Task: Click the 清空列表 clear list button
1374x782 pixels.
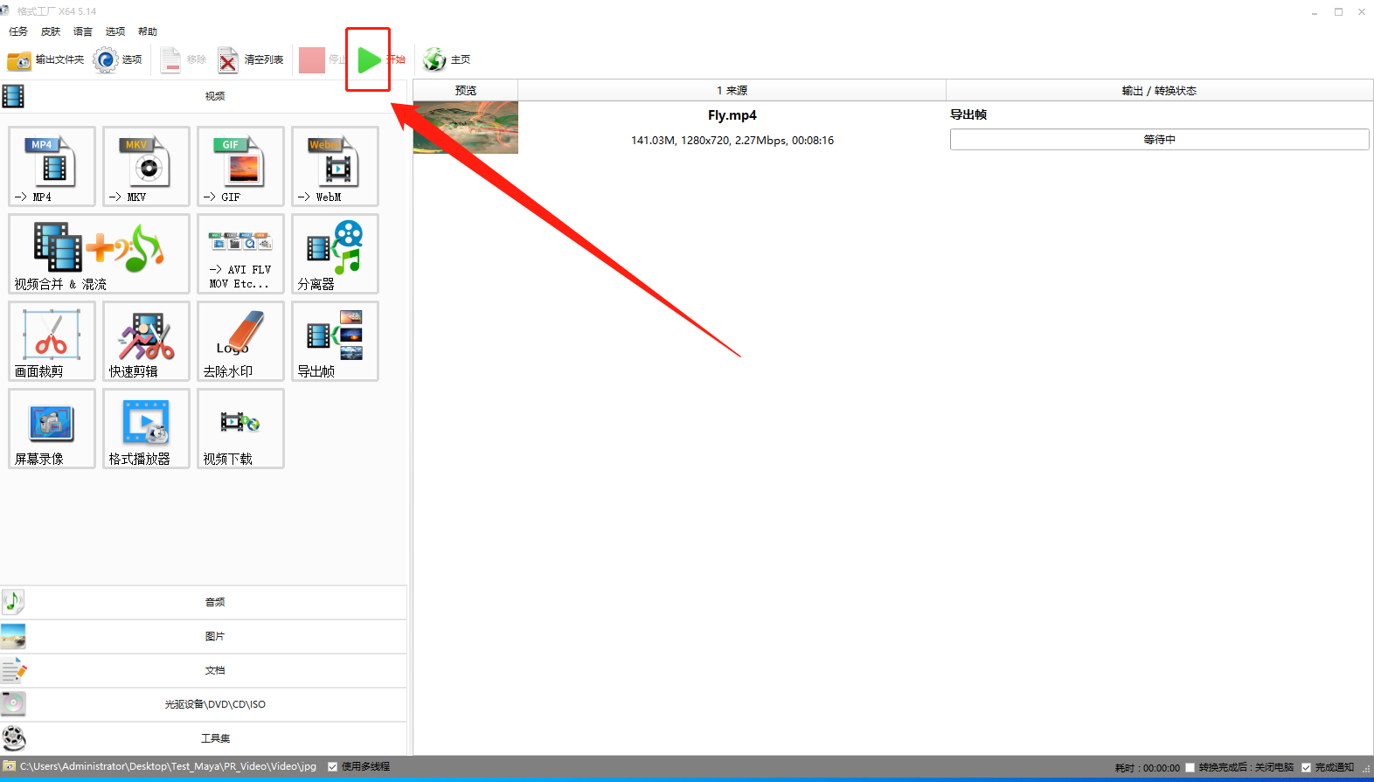Action: click(x=251, y=59)
